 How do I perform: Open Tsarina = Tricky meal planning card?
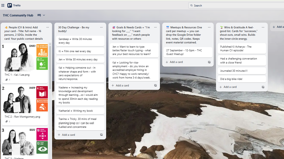80,123
